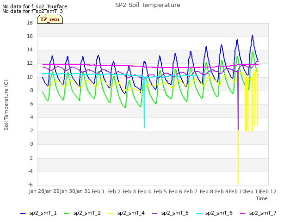The width and height of the screenshot is (296, 222).
Task: Click the yellow spike minimum near -6
Action: point(238,183)
